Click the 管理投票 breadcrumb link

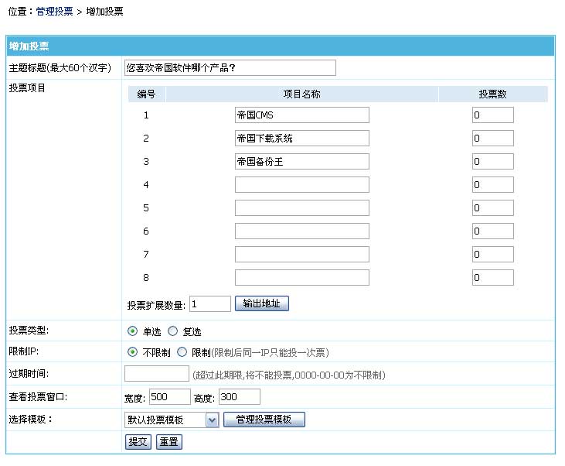click(x=54, y=12)
